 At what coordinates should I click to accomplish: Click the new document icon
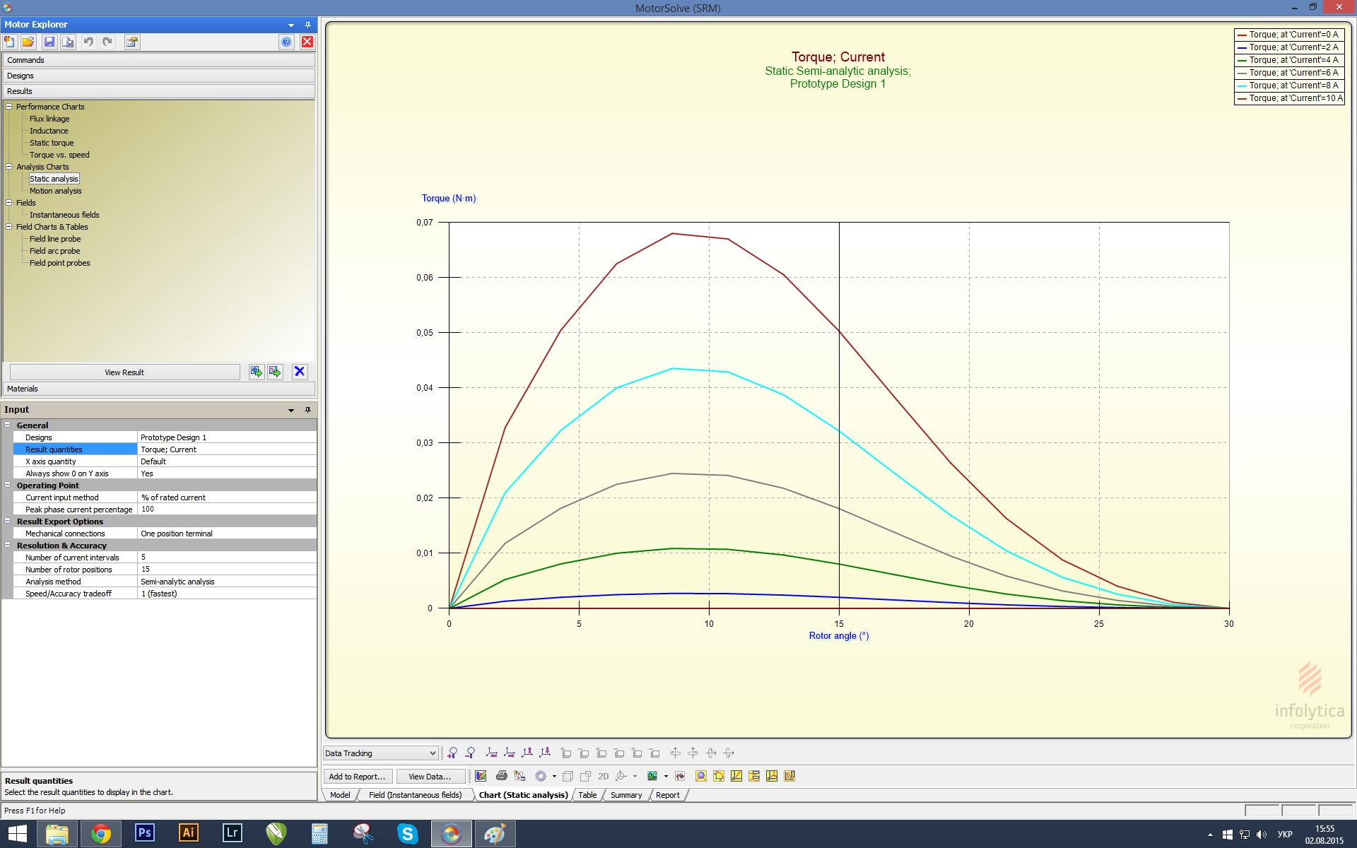click(x=10, y=42)
